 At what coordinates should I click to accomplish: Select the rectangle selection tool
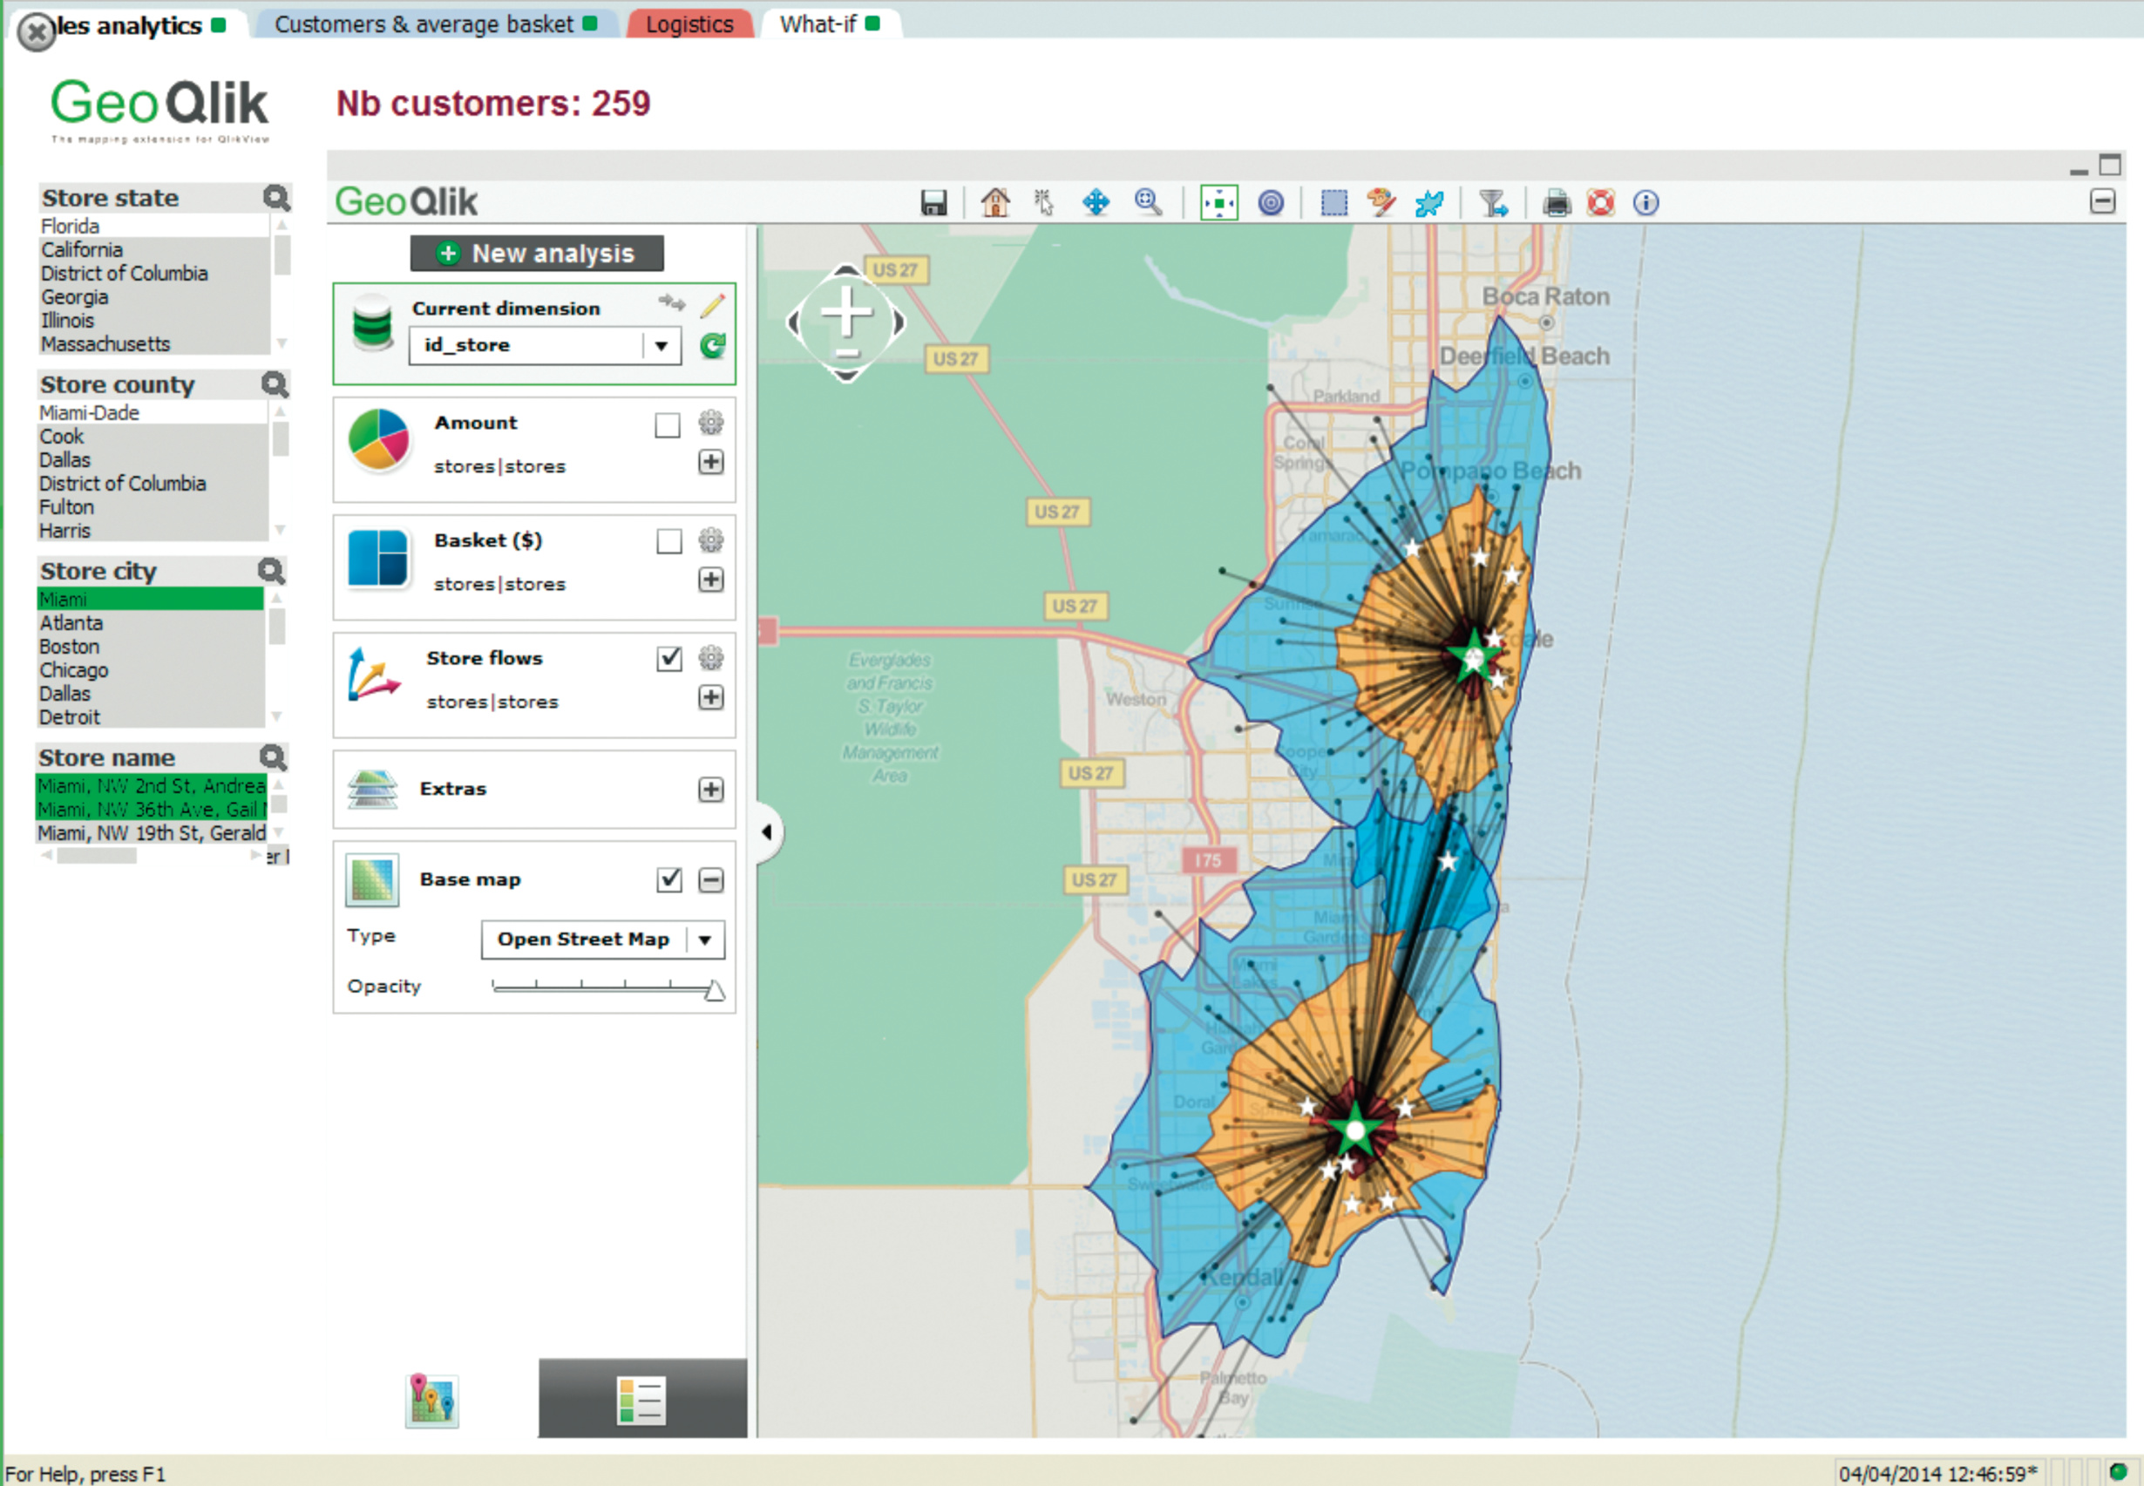[1333, 203]
